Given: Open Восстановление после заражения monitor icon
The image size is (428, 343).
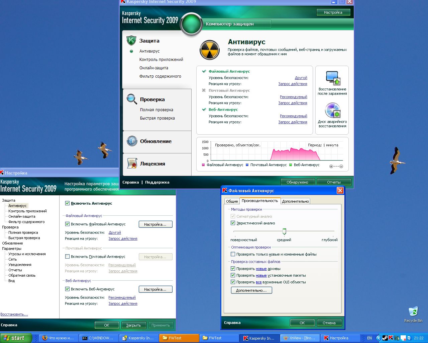Looking at the screenshot, I should click(333, 78).
